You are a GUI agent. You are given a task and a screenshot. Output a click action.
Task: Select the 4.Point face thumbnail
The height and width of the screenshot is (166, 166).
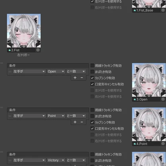[149, 124]
